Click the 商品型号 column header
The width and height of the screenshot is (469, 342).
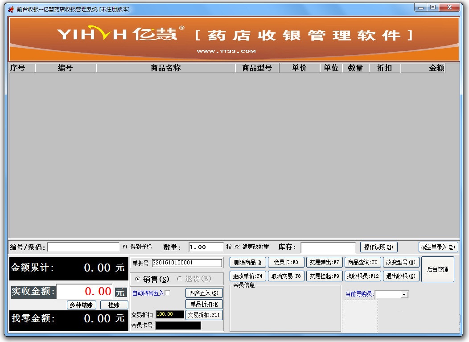[257, 68]
